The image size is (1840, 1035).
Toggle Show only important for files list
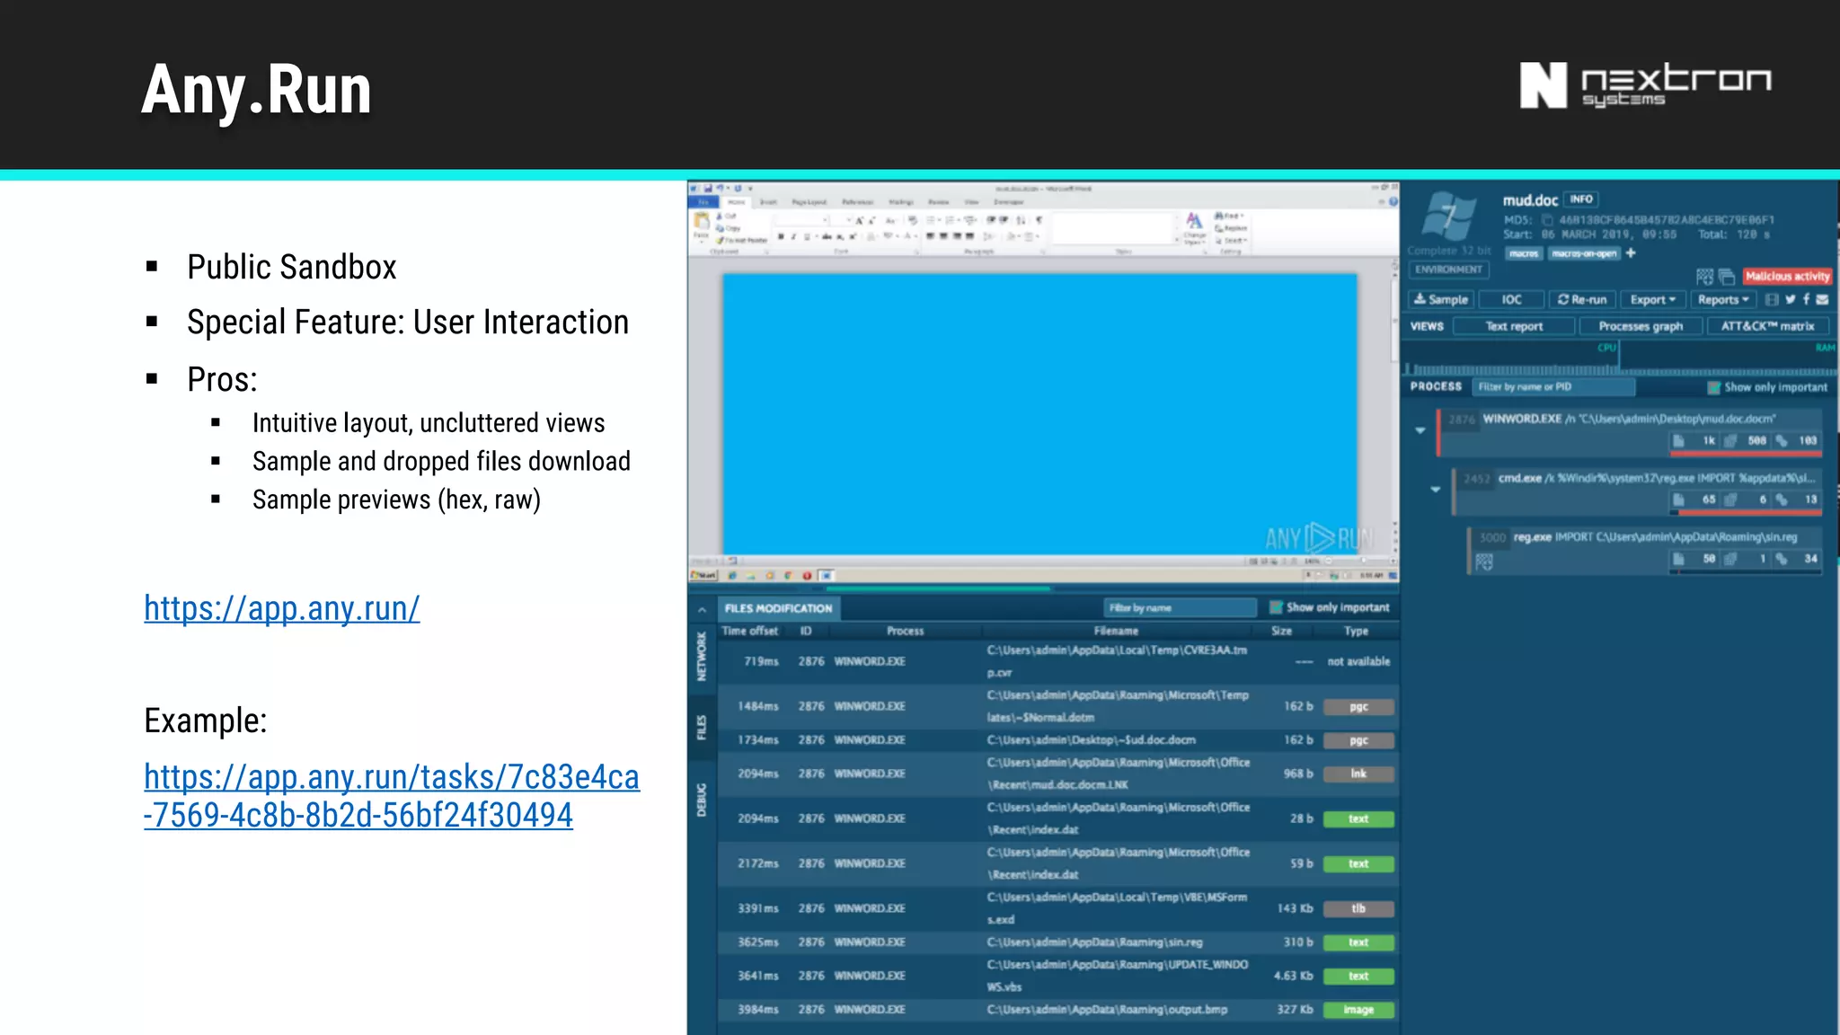point(1276,608)
